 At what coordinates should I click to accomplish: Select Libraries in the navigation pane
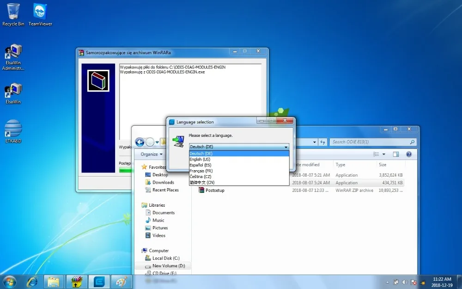157,205
